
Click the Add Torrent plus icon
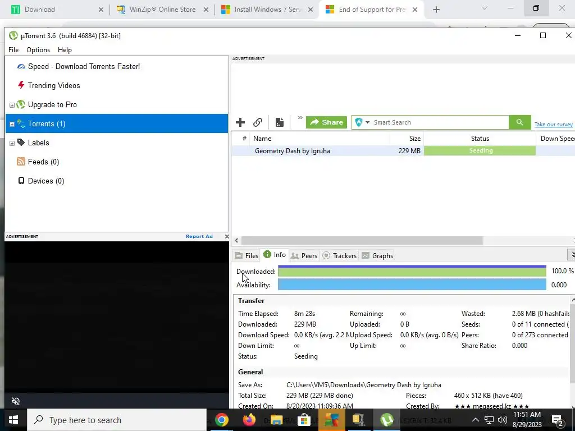(240, 122)
